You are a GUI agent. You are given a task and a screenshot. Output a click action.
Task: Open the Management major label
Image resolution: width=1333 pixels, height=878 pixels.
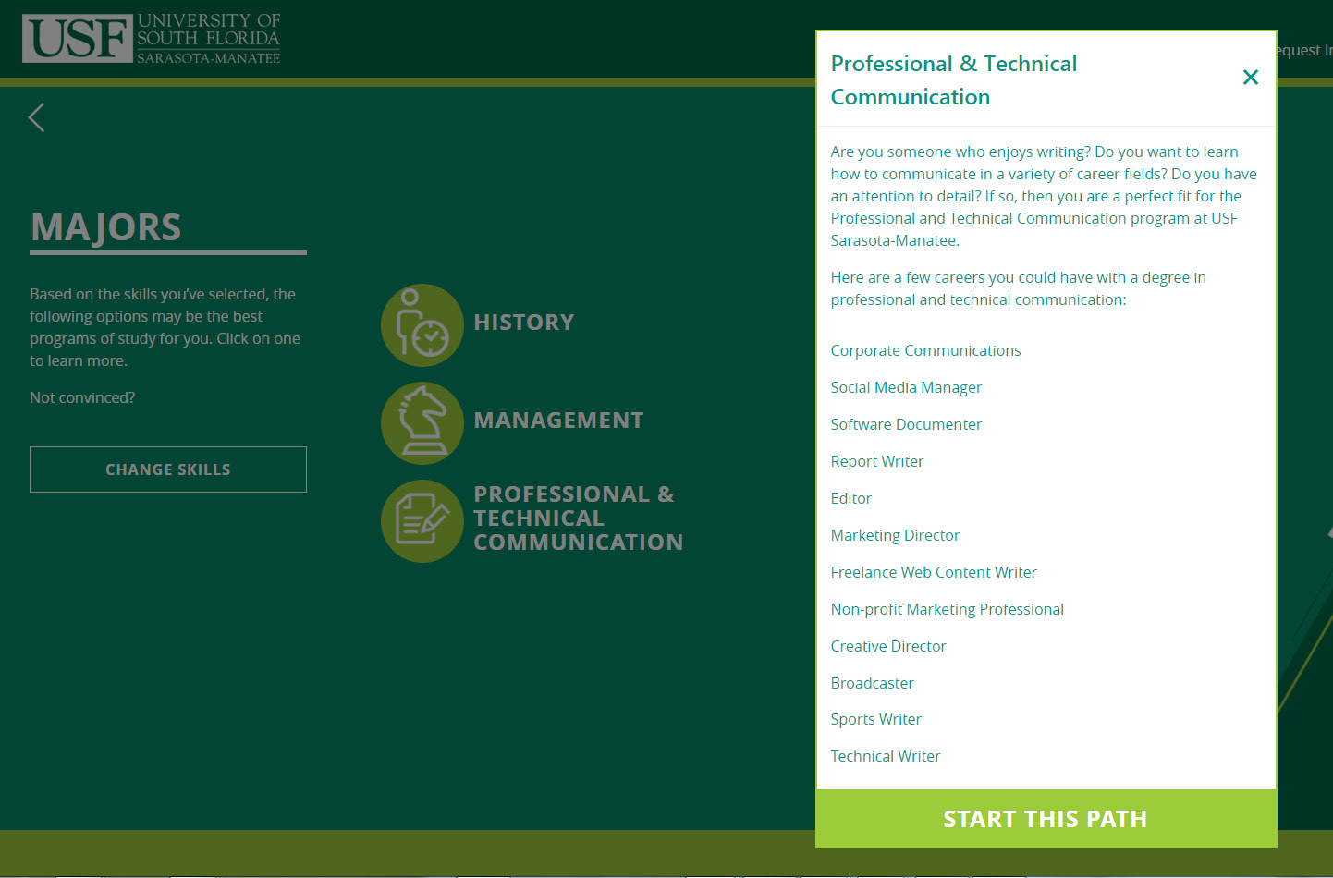pyautogui.click(x=558, y=421)
